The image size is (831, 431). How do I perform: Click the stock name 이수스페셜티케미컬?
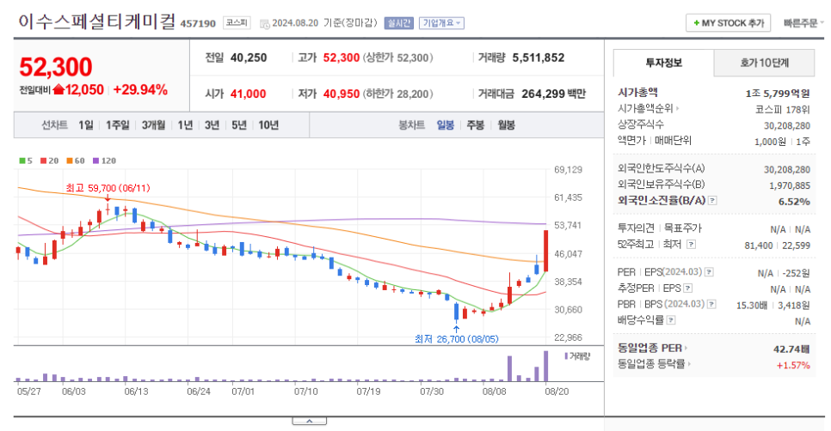click(x=96, y=21)
